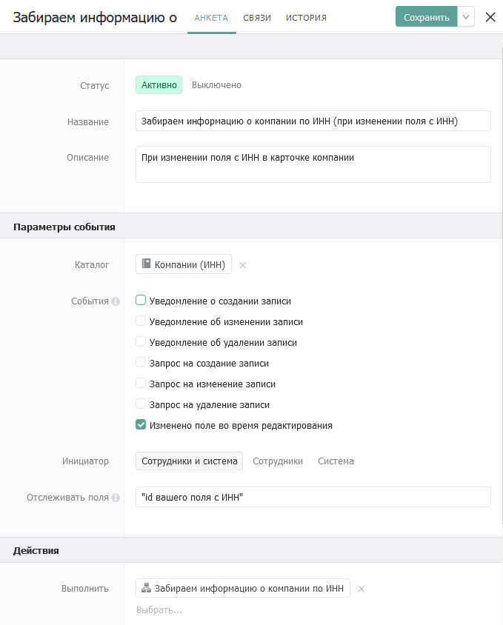
Task: Click the catalog book icon in Компании (ИНН)
Action: (x=146, y=264)
